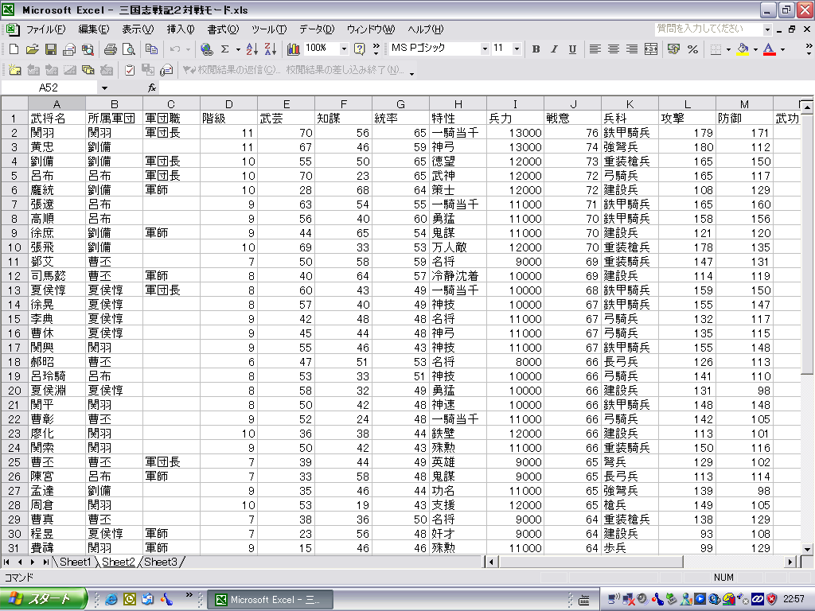Click the 万人敵 cell
This screenshot has height=611, width=815.
pyautogui.click(x=458, y=247)
